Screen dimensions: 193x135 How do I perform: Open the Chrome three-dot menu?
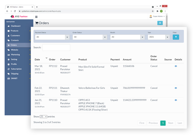[x=165, y=11]
